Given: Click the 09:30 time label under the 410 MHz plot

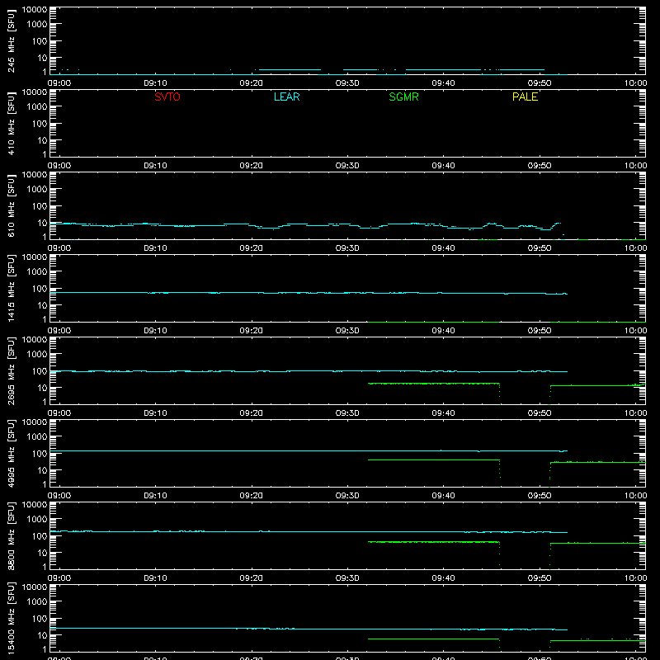Looking at the screenshot, I should [347, 166].
